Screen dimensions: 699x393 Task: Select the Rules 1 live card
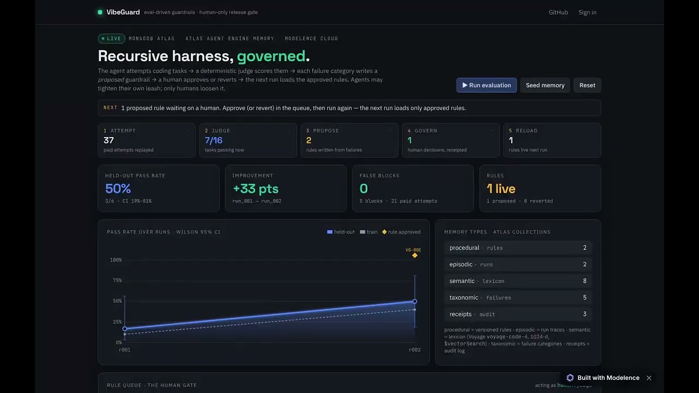coord(540,188)
